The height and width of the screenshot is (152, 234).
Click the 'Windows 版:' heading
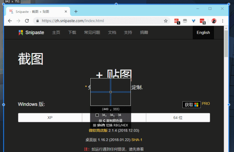coord(31,104)
